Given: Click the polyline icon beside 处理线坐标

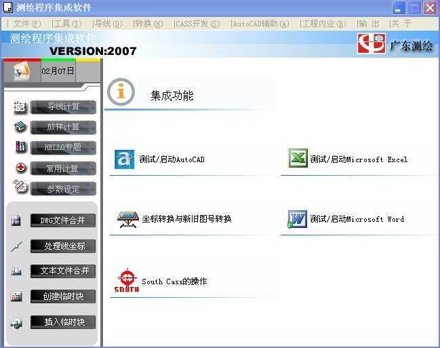Looking at the screenshot, I should (16, 247).
